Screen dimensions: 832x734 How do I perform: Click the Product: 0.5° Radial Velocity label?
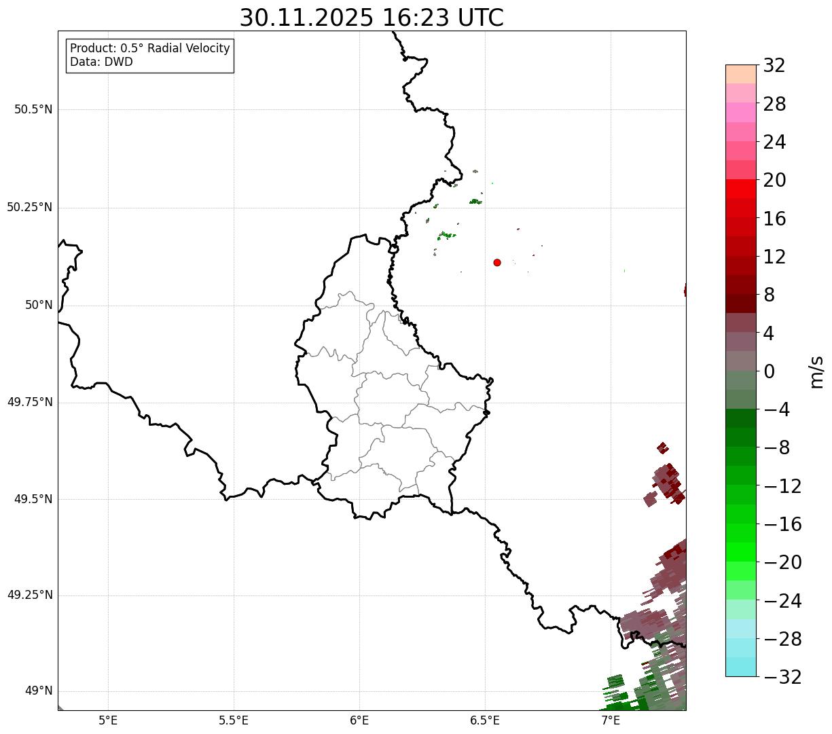tap(150, 49)
